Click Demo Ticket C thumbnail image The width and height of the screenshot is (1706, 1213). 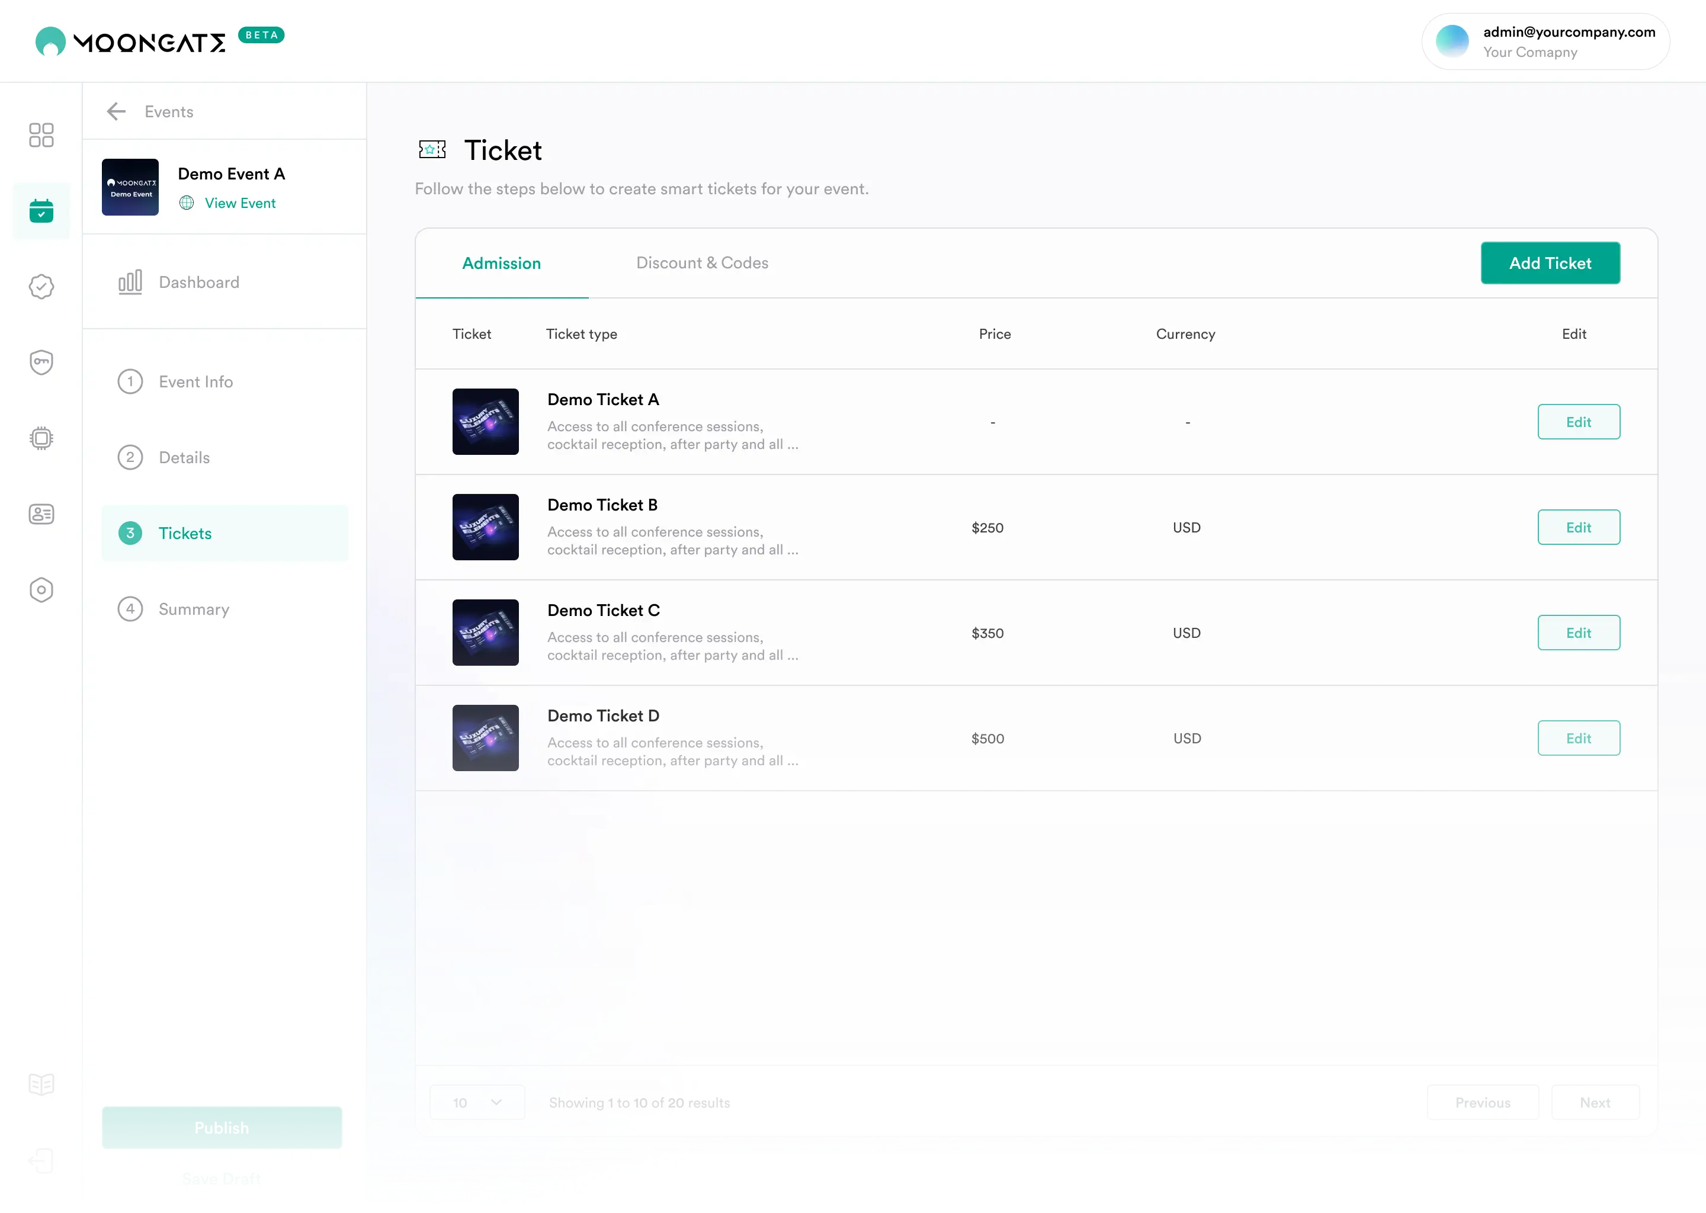(x=485, y=633)
